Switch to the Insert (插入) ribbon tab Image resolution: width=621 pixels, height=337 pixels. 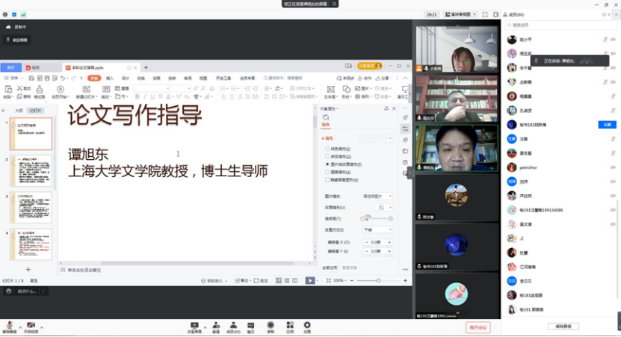110,78
